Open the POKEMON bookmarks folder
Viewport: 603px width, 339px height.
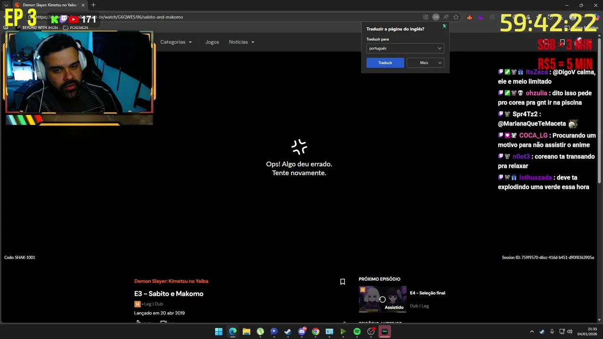[x=76, y=27]
